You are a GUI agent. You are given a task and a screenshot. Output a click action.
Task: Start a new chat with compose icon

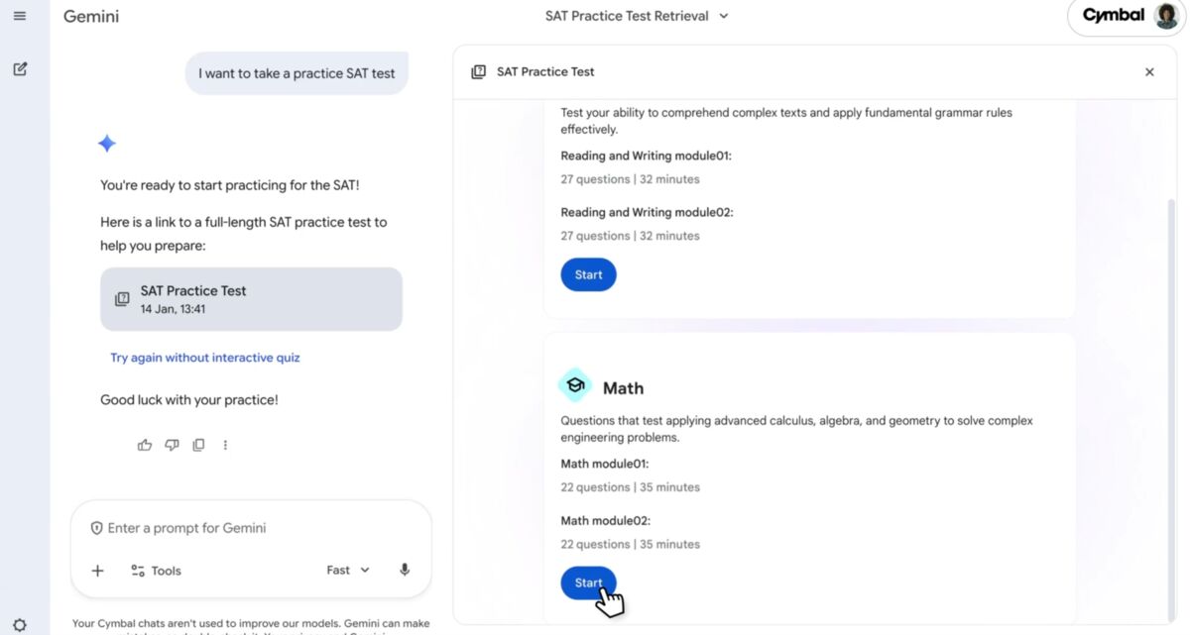click(20, 69)
